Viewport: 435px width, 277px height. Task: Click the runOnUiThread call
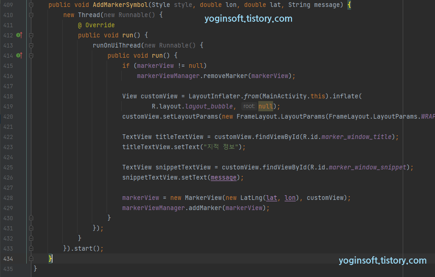coord(117,46)
